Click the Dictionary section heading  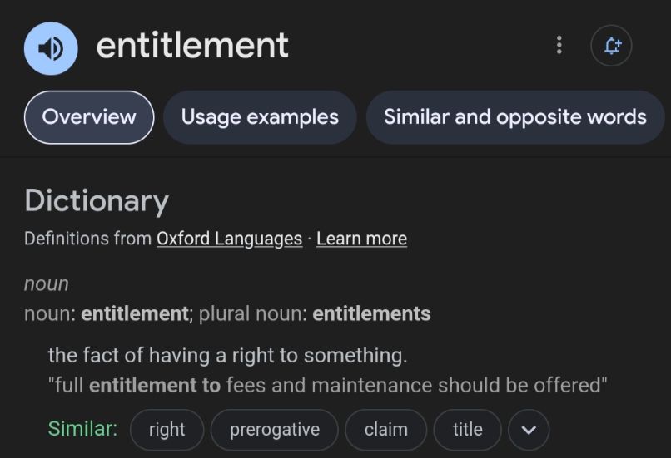pyautogui.click(x=97, y=201)
